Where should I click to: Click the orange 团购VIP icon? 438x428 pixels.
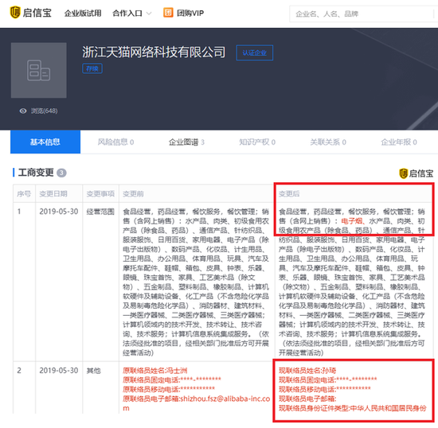(x=168, y=13)
